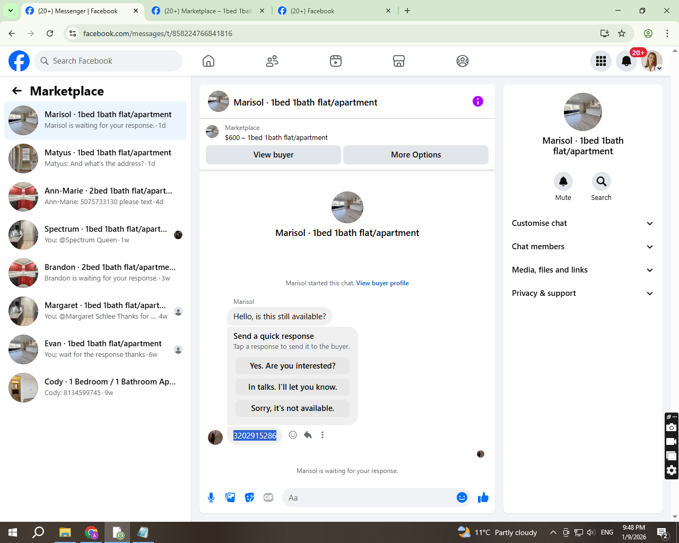This screenshot has width=679, height=543.
Task: Choose a sticker icon in composer
Action: coord(249,497)
